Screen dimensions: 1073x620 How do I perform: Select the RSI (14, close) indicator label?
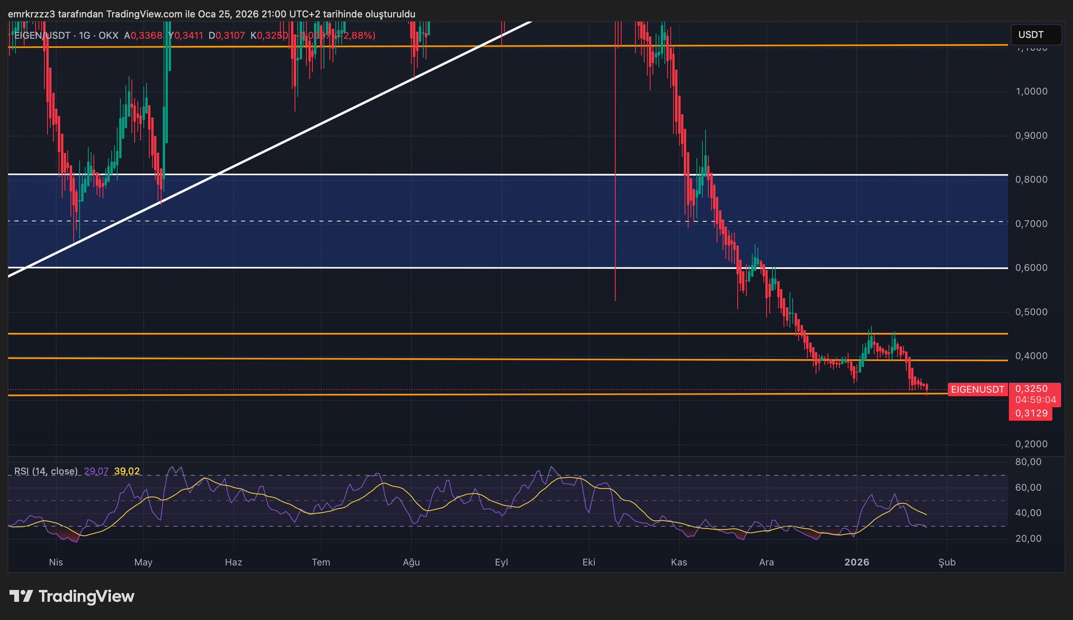46,471
